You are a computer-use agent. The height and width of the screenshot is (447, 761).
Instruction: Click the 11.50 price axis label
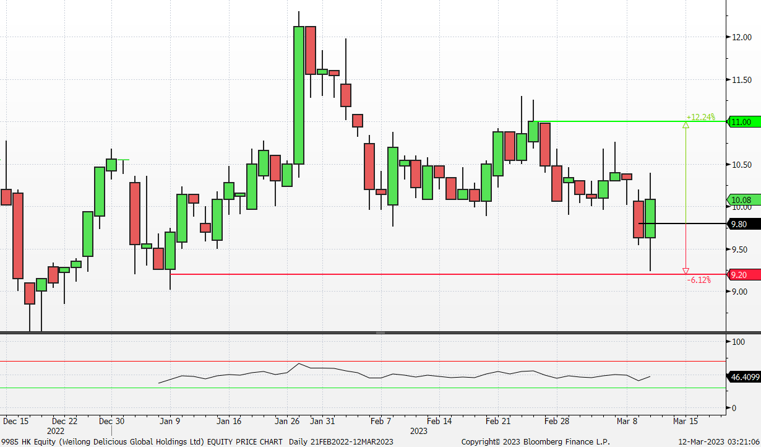(x=741, y=80)
